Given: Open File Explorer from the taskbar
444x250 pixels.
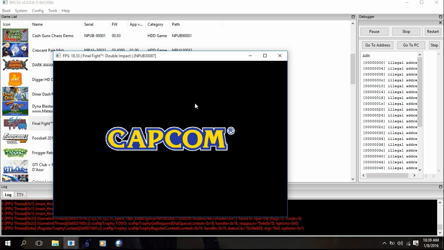Looking at the screenshot, I should [55, 243].
